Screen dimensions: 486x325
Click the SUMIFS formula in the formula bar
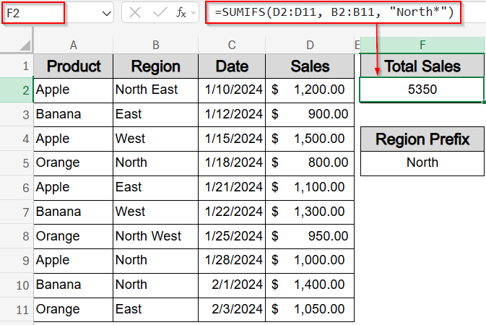tap(334, 12)
